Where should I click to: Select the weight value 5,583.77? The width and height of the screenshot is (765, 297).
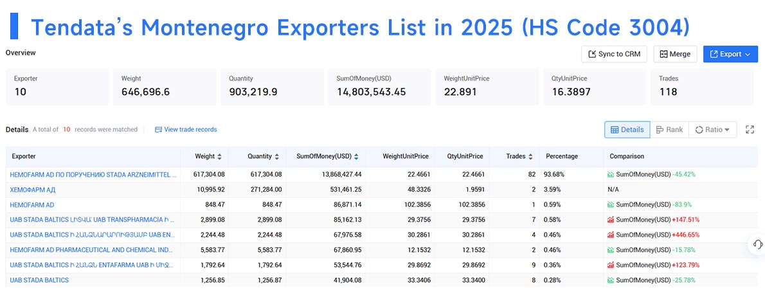tap(212, 249)
